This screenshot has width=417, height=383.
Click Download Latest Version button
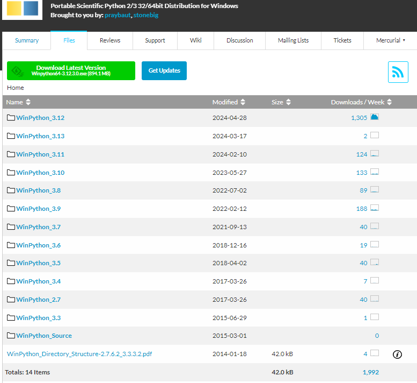[71, 70]
